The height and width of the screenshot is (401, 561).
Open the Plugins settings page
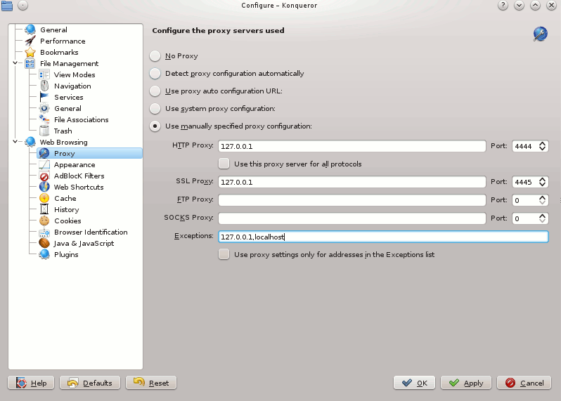66,254
